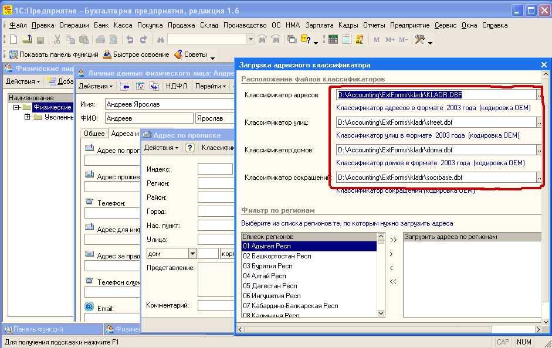Viewport: 552px width, 348px height.
Task: Open the calendar icon in main toolbar
Action: [347, 40]
